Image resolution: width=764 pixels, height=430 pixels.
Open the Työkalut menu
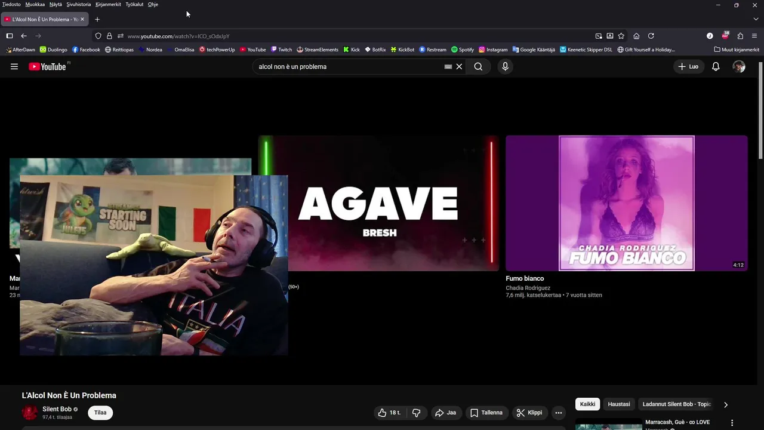[134, 4]
